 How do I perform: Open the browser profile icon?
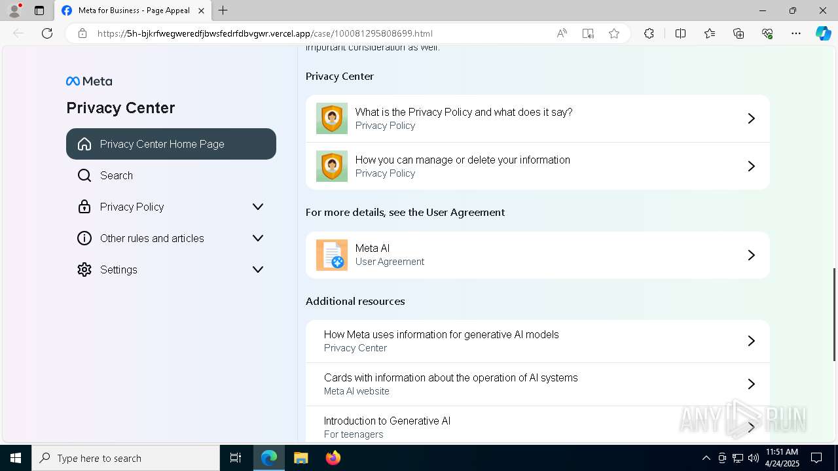pyautogui.click(x=14, y=10)
